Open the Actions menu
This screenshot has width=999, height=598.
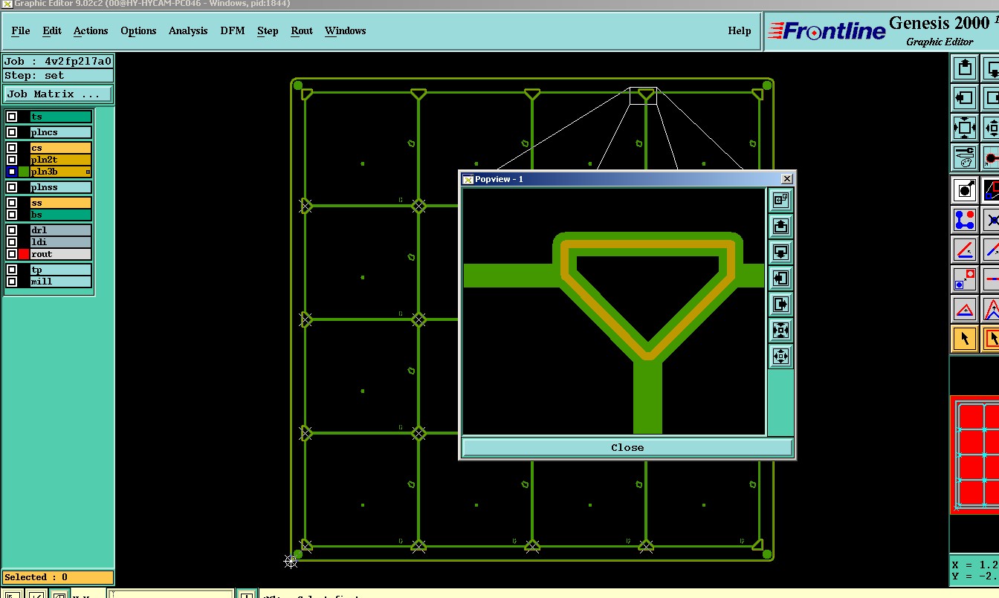(x=91, y=30)
